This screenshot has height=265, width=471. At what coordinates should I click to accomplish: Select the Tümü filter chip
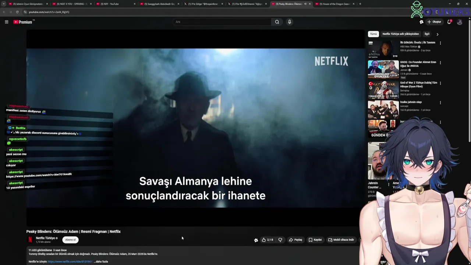(373, 34)
